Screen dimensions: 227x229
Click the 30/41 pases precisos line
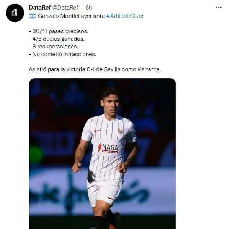[59, 31]
